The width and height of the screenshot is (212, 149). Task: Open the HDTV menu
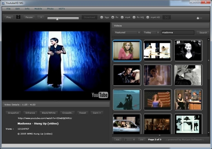click(62, 9)
